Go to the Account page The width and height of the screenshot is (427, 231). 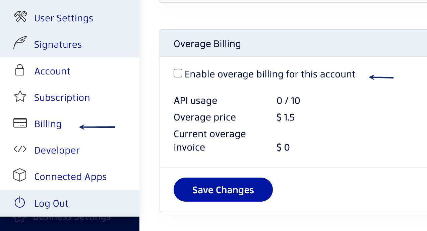52,71
